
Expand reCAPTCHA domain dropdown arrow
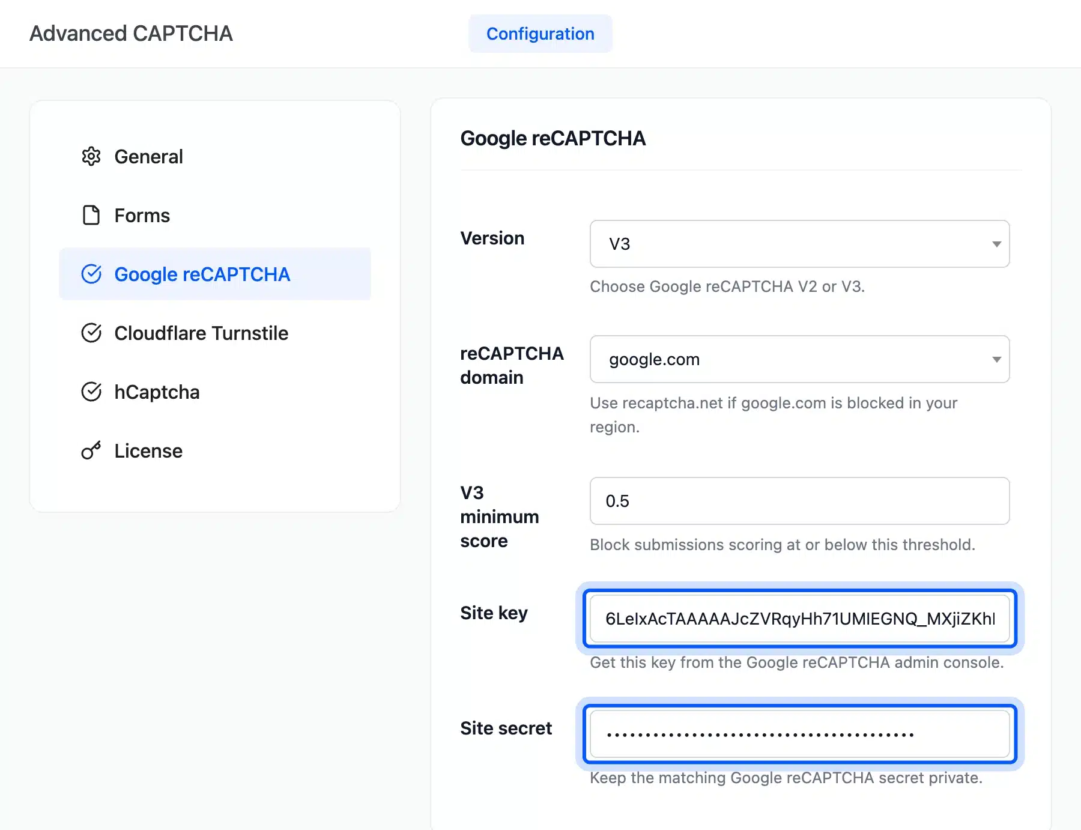click(996, 359)
